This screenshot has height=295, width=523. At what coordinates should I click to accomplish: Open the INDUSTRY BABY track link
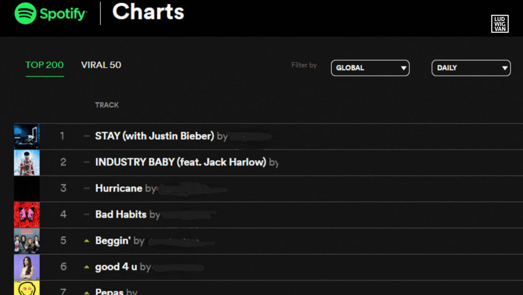[180, 162]
